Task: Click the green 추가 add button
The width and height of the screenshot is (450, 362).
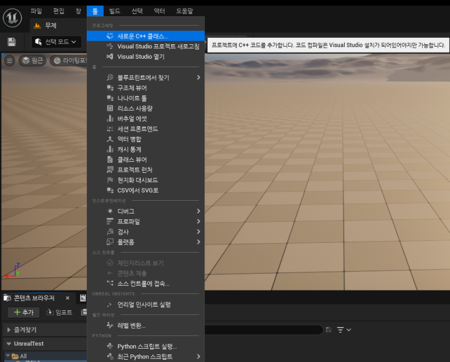Action: coord(24,312)
